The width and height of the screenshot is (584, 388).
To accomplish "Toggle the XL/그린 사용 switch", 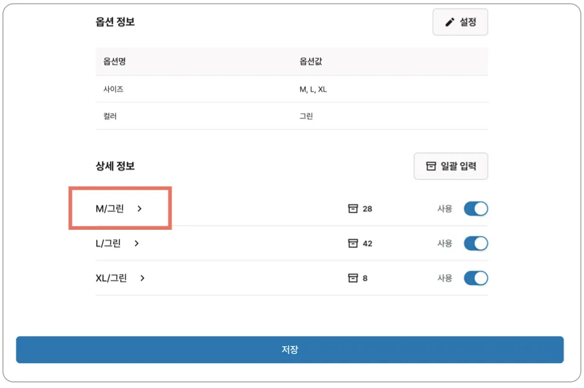I will 476,278.
